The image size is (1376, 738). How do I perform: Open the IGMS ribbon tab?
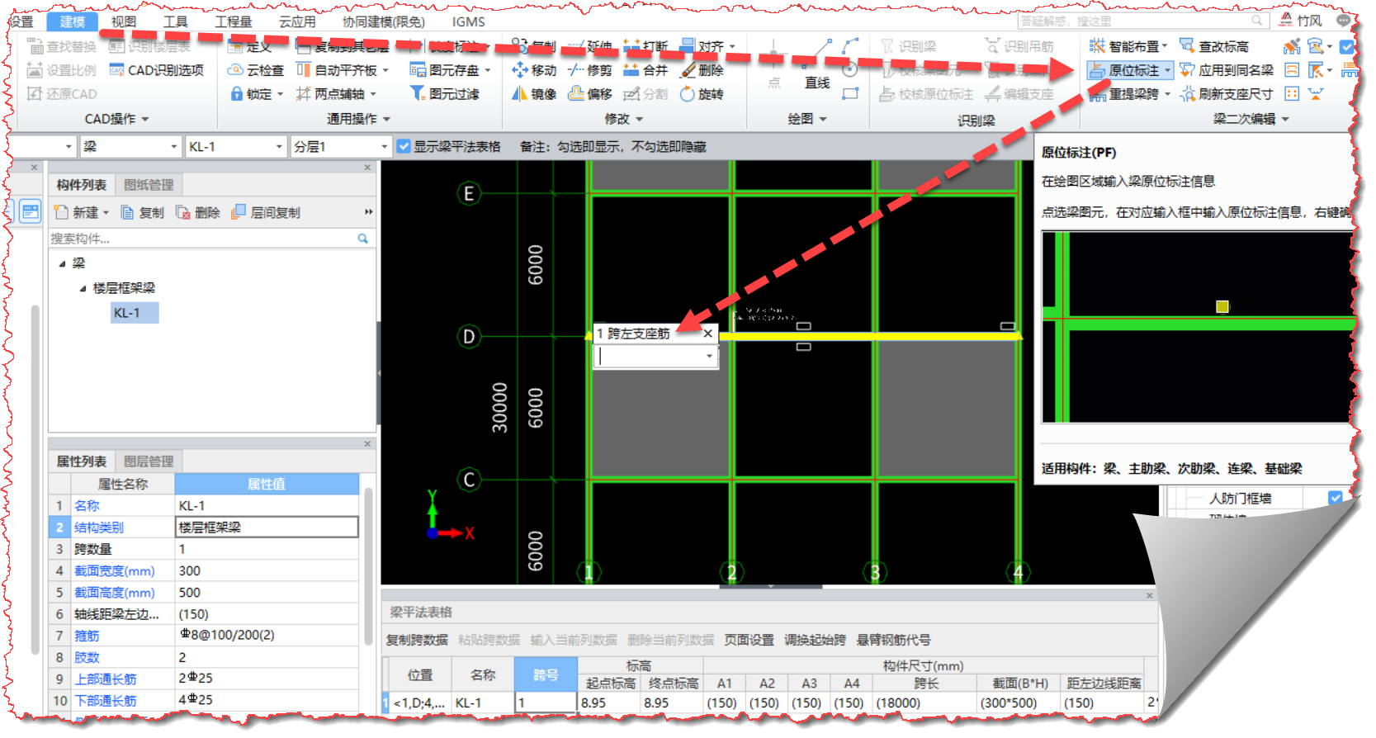468,21
